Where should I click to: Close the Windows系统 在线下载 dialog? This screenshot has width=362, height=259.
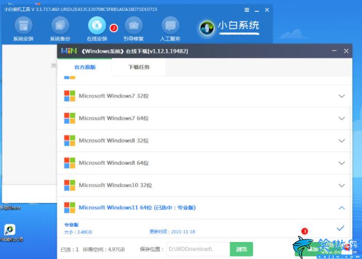(x=346, y=51)
